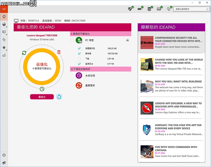Click the Windows 10 Home (x64) text
211x167 pixels.
[x=42, y=40]
